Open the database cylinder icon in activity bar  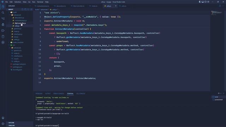point(3,36)
